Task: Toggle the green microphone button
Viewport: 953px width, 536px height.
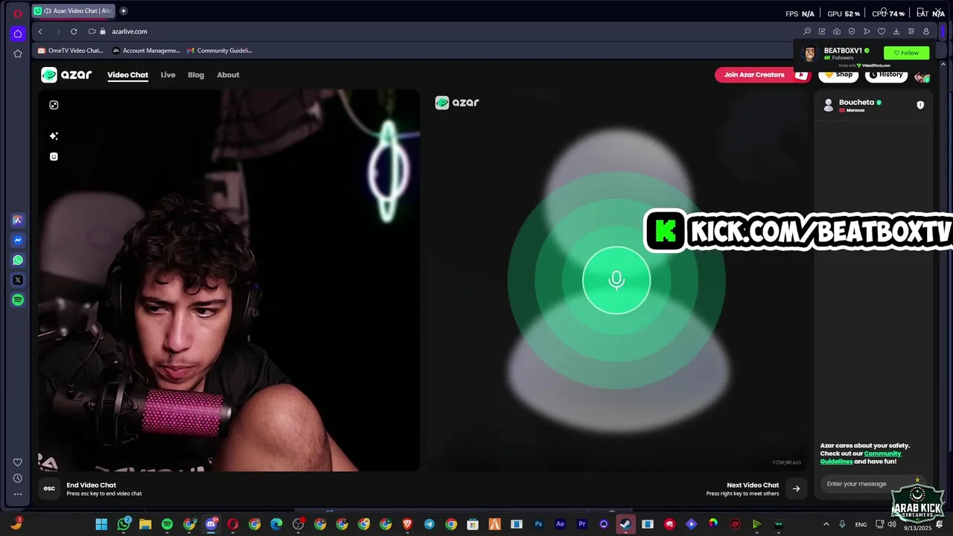Action: (616, 281)
